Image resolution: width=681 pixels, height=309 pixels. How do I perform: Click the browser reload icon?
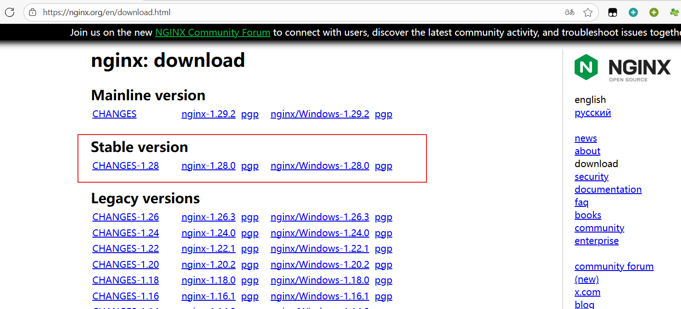pyautogui.click(x=10, y=12)
